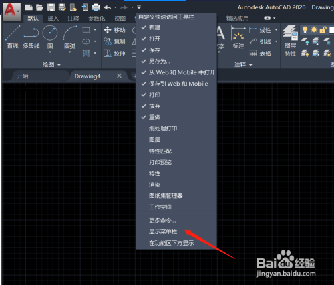
Task: Choose 更多命令... menu entry
Action: pos(176,221)
